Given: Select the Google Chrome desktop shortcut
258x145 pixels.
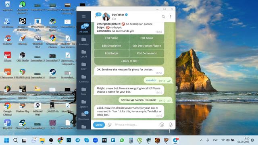Looking at the screenshot, I should (7, 109).
